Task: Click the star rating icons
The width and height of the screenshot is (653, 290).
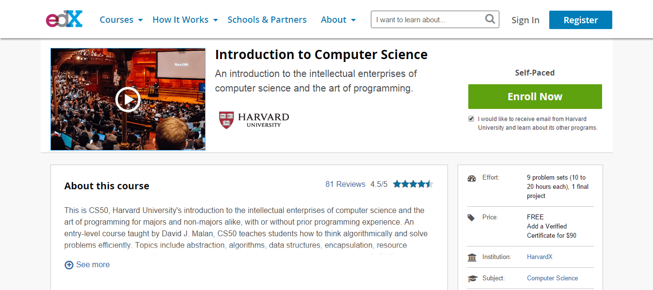Action: [413, 184]
